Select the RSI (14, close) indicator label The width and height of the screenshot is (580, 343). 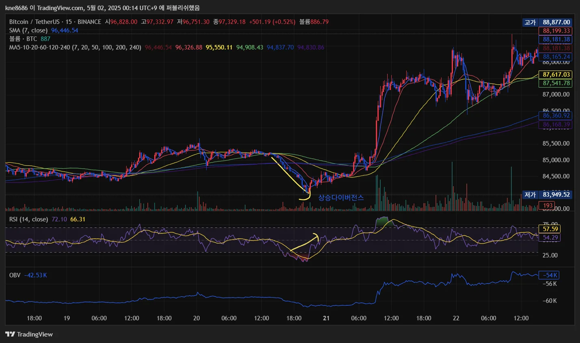[28, 219]
